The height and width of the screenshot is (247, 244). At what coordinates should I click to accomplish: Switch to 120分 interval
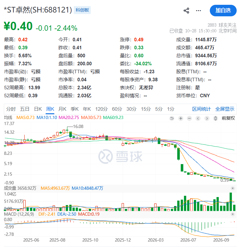pyautogui.click(x=102, y=109)
